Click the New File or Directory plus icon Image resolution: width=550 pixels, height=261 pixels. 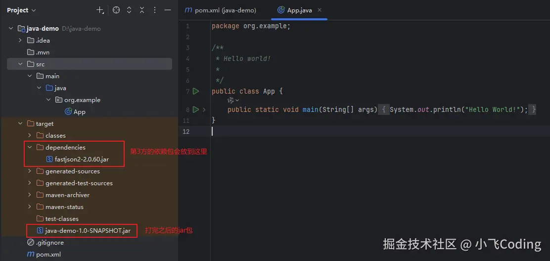[x=100, y=10]
